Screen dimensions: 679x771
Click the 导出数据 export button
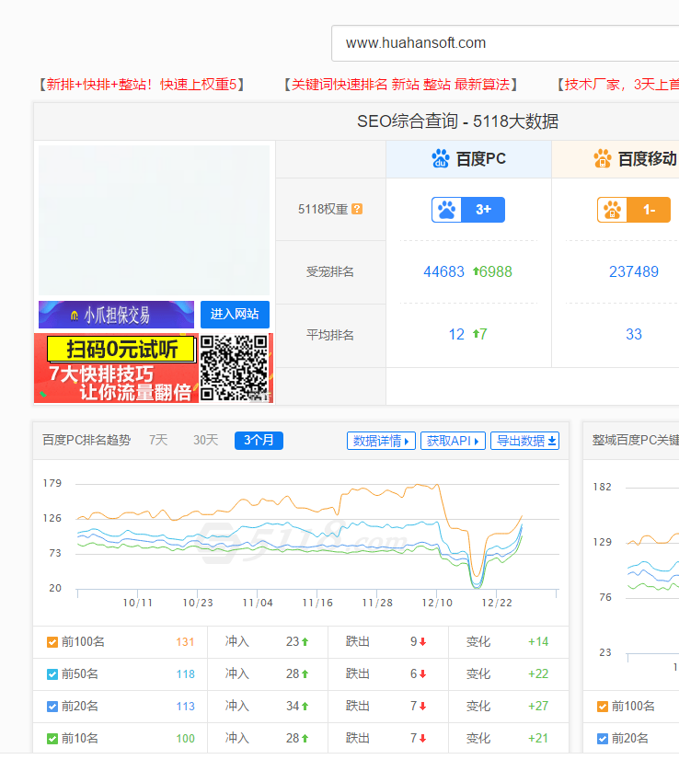coord(525,441)
